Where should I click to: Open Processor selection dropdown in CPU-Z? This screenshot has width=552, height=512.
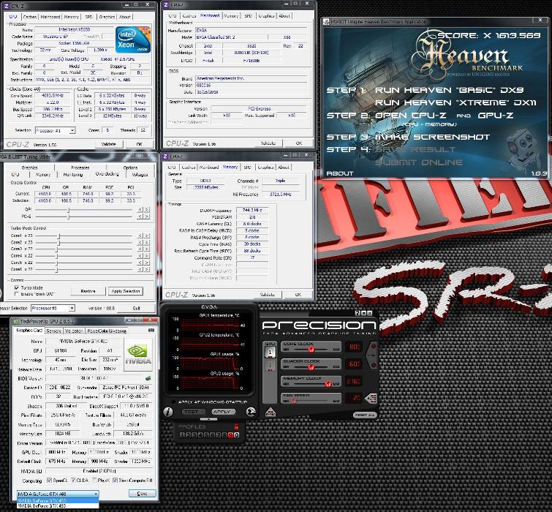point(56,130)
